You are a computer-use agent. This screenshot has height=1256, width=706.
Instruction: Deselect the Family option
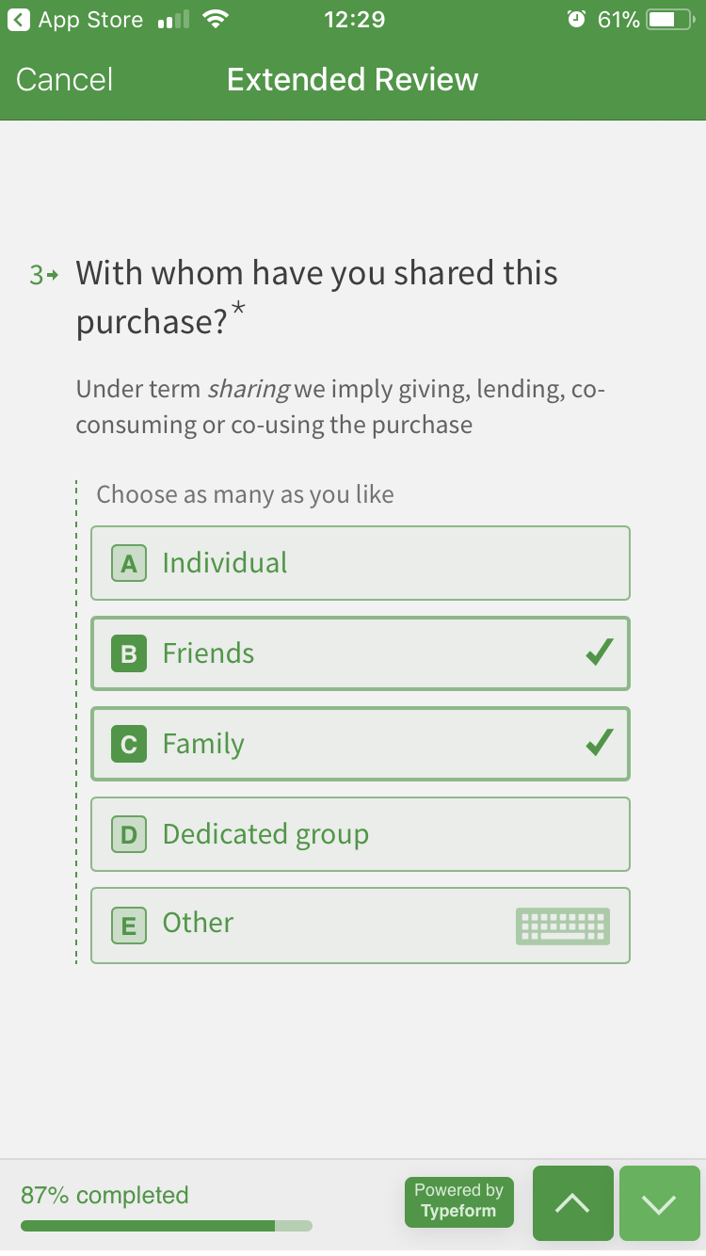[361, 744]
